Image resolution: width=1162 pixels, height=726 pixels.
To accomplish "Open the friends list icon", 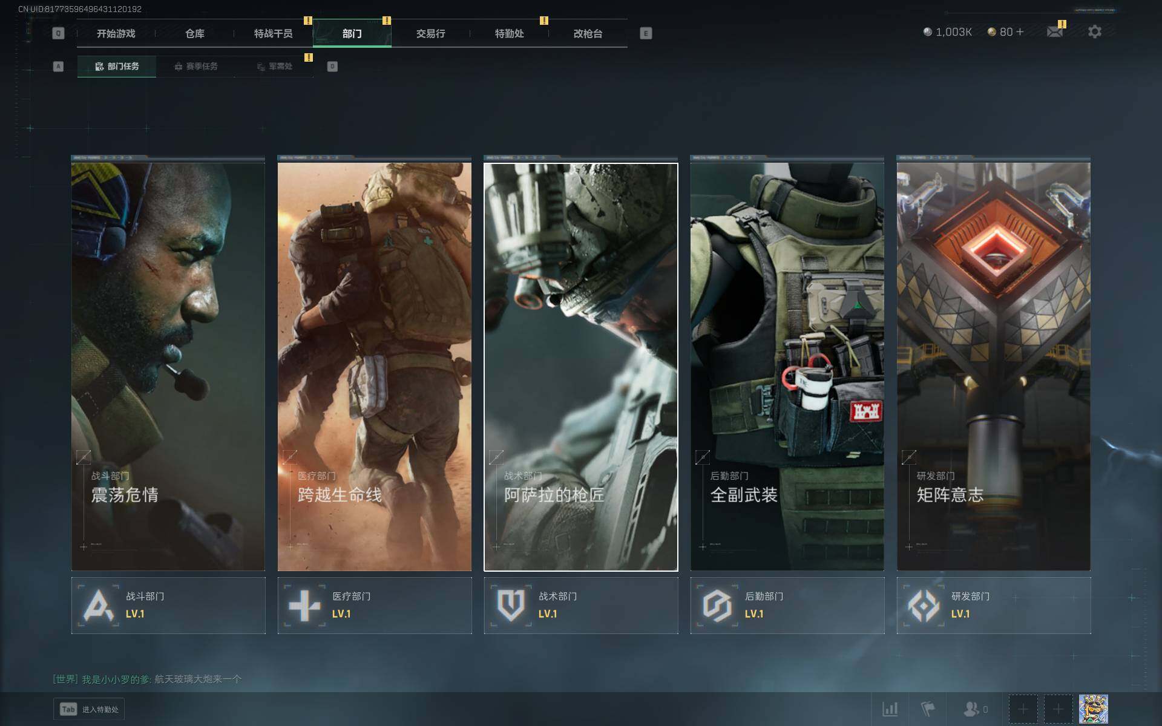I will pos(972,708).
